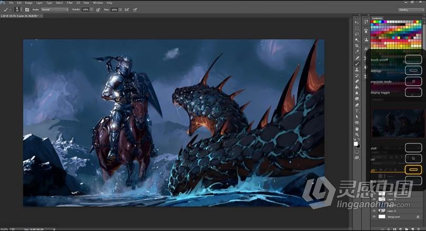Open the Swatches panel menu
The image size is (426, 231).
pyautogui.click(x=423, y=18)
